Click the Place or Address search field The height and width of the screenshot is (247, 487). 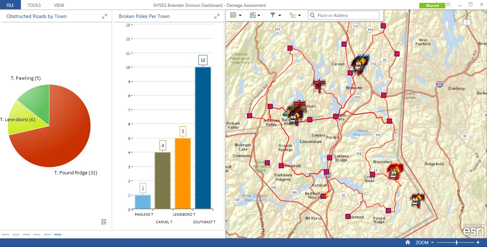(x=344, y=15)
